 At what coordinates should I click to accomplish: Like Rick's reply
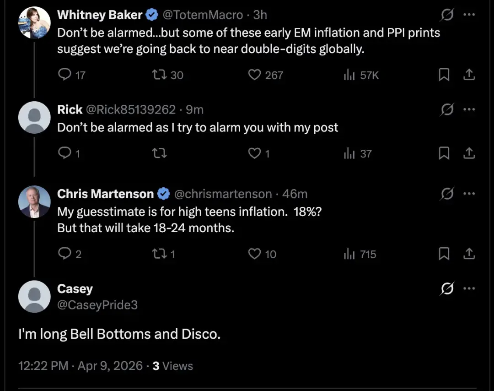254,154
